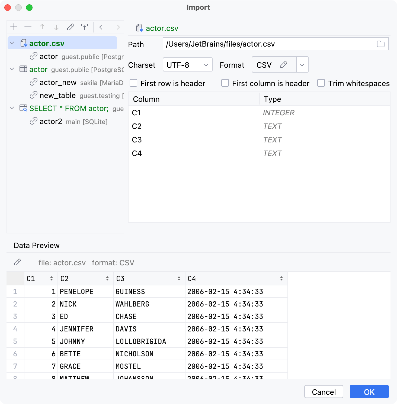This screenshot has height=404, width=397.
Task: Click the actor.csv Path input field
Action: click(x=244, y=44)
